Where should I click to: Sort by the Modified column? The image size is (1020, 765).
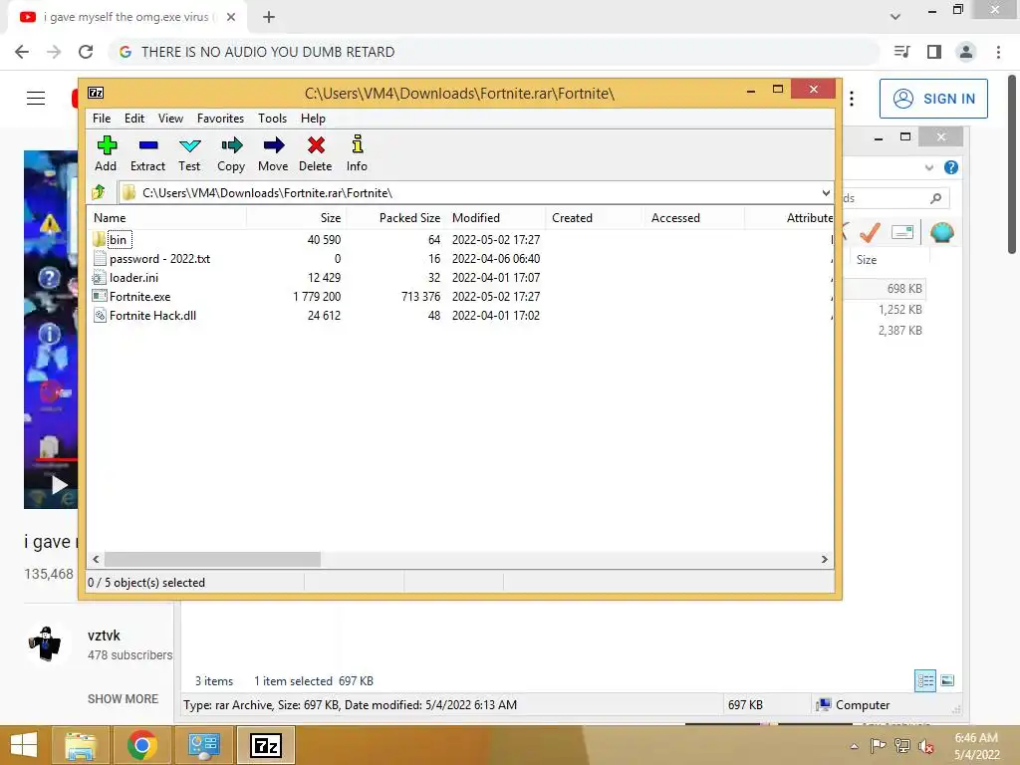496,218
